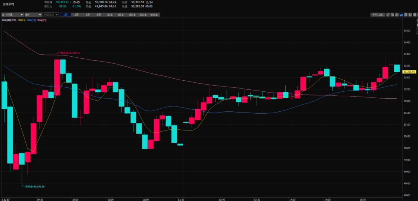Choose the 600本 bar count button
The height and width of the screenshot is (201, 418).
point(154,15)
